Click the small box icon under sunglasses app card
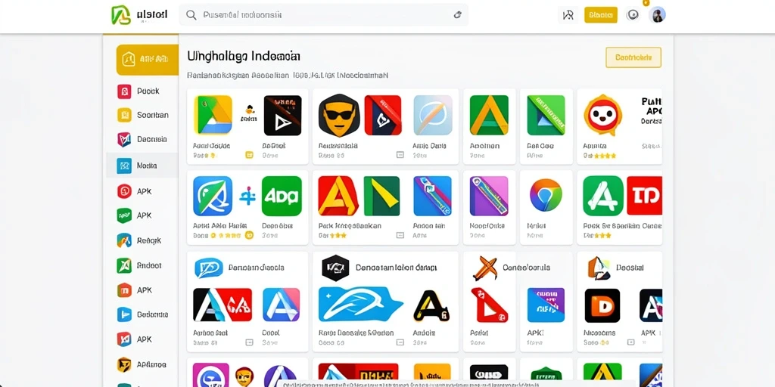Screen dimensions: 775x387 [400, 155]
